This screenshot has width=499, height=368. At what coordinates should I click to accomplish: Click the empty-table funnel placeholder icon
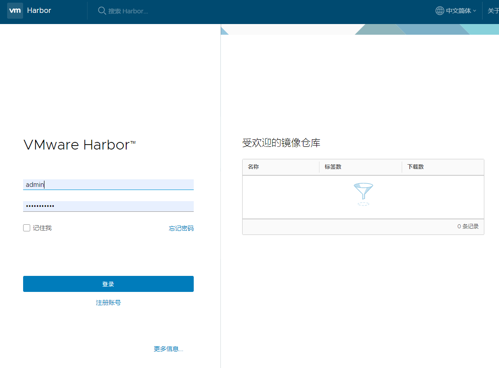tap(363, 194)
